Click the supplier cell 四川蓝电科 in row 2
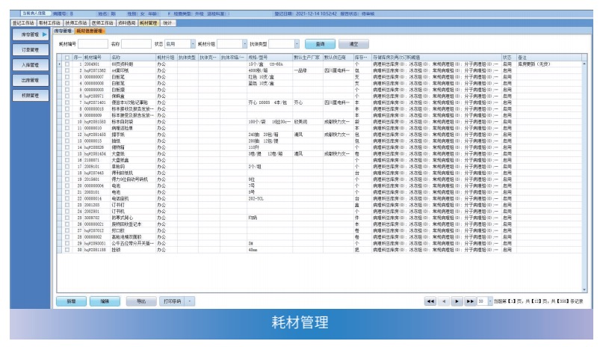The image size is (603, 347). (x=337, y=70)
